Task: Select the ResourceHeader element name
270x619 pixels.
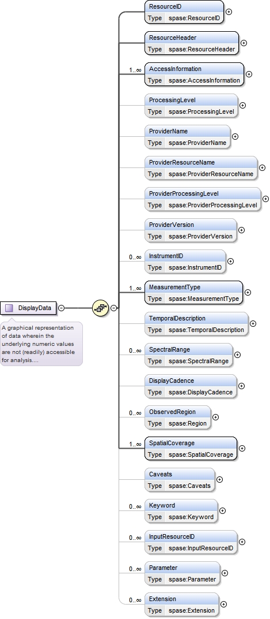Action: pyautogui.click(x=173, y=38)
